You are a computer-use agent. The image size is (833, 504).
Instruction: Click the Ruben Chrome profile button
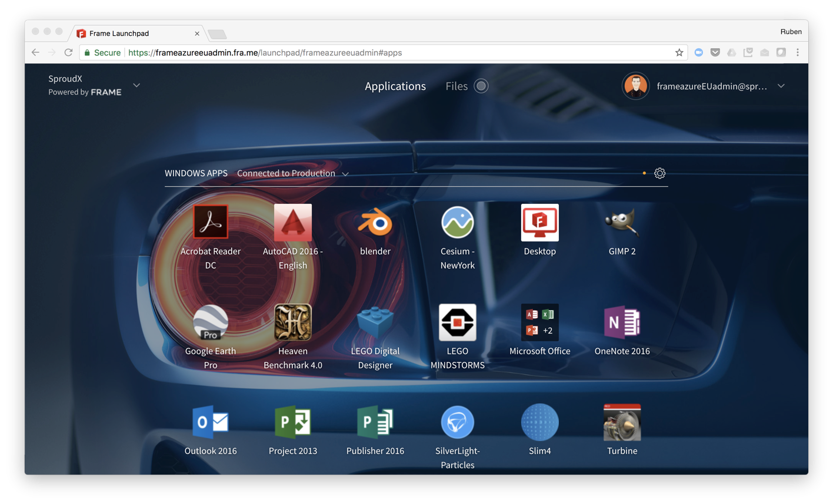[x=791, y=32]
